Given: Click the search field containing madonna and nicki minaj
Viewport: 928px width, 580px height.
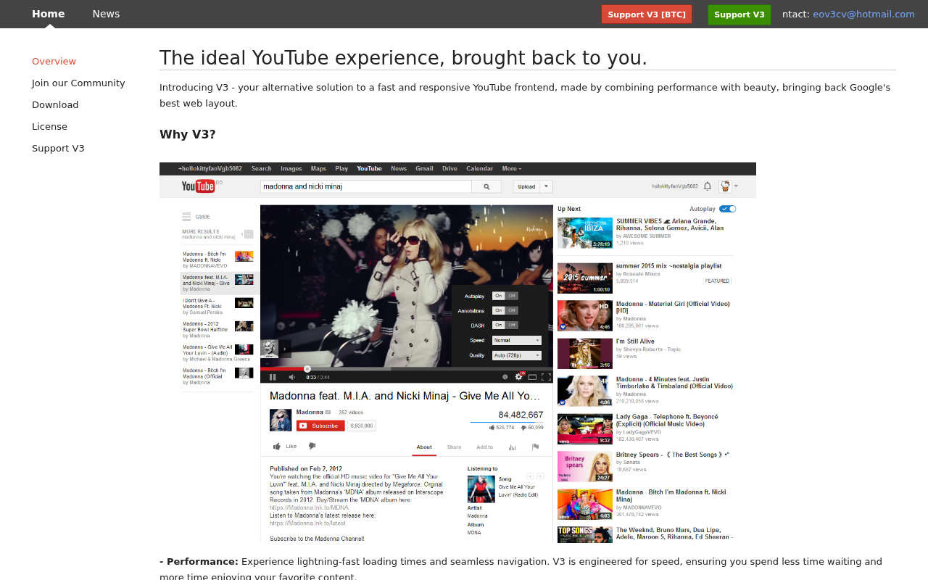Looking at the screenshot, I should click(x=366, y=186).
